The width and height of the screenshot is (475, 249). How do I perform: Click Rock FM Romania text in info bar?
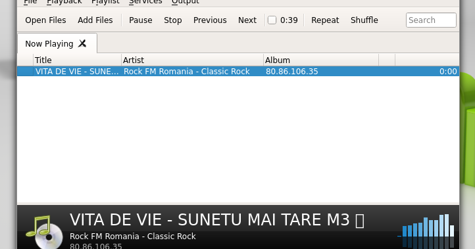click(x=133, y=237)
